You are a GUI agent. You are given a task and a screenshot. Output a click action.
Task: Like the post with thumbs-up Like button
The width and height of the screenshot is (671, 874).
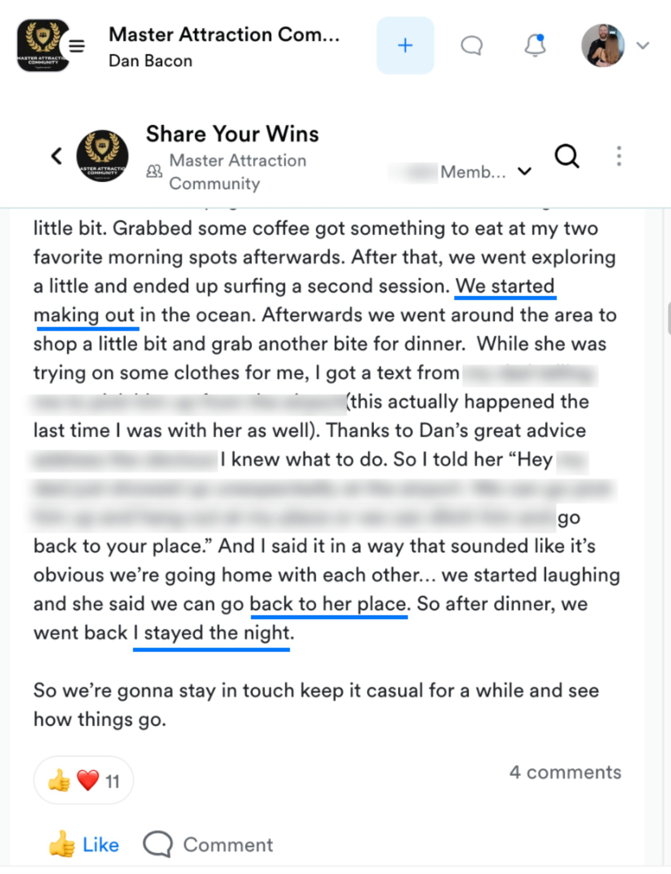click(x=84, y=844)
